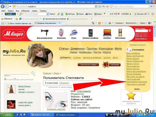This screenshot has width=156, height=117.
Task: Open the Безопасность dropdown menu
Action: pyautogui.click(x=132, y=23)
